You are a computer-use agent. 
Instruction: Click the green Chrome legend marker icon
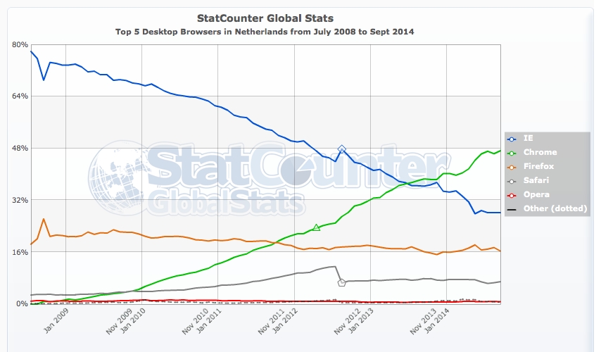512,152
